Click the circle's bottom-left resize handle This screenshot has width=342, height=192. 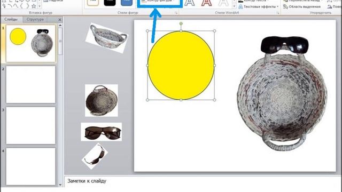click(147, 100)
